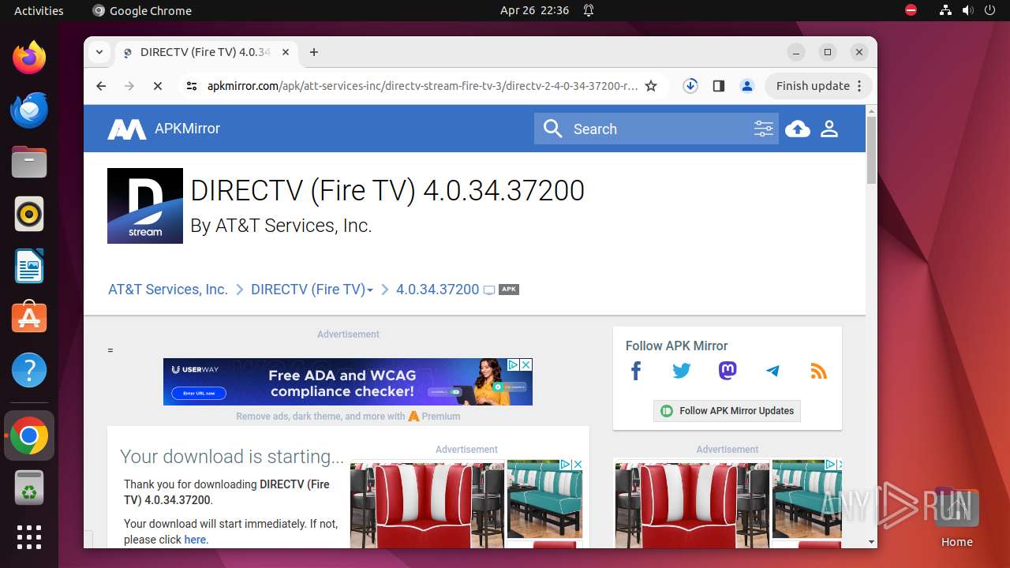The image size is (1010, 568).
Task: Expand the DIRECTV (Fire TV) breadcrumb dropdown
Action: click(370, 290)
